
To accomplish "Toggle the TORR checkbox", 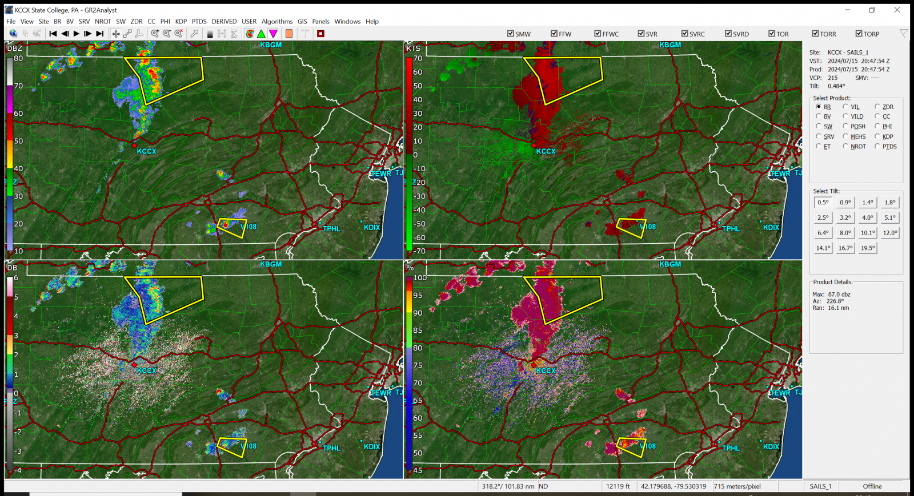I will point(815,34).
